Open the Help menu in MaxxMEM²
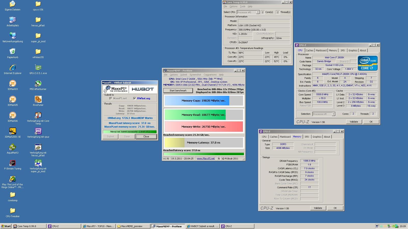This screenshot has height=229, width=408. [x=221, y=75]
